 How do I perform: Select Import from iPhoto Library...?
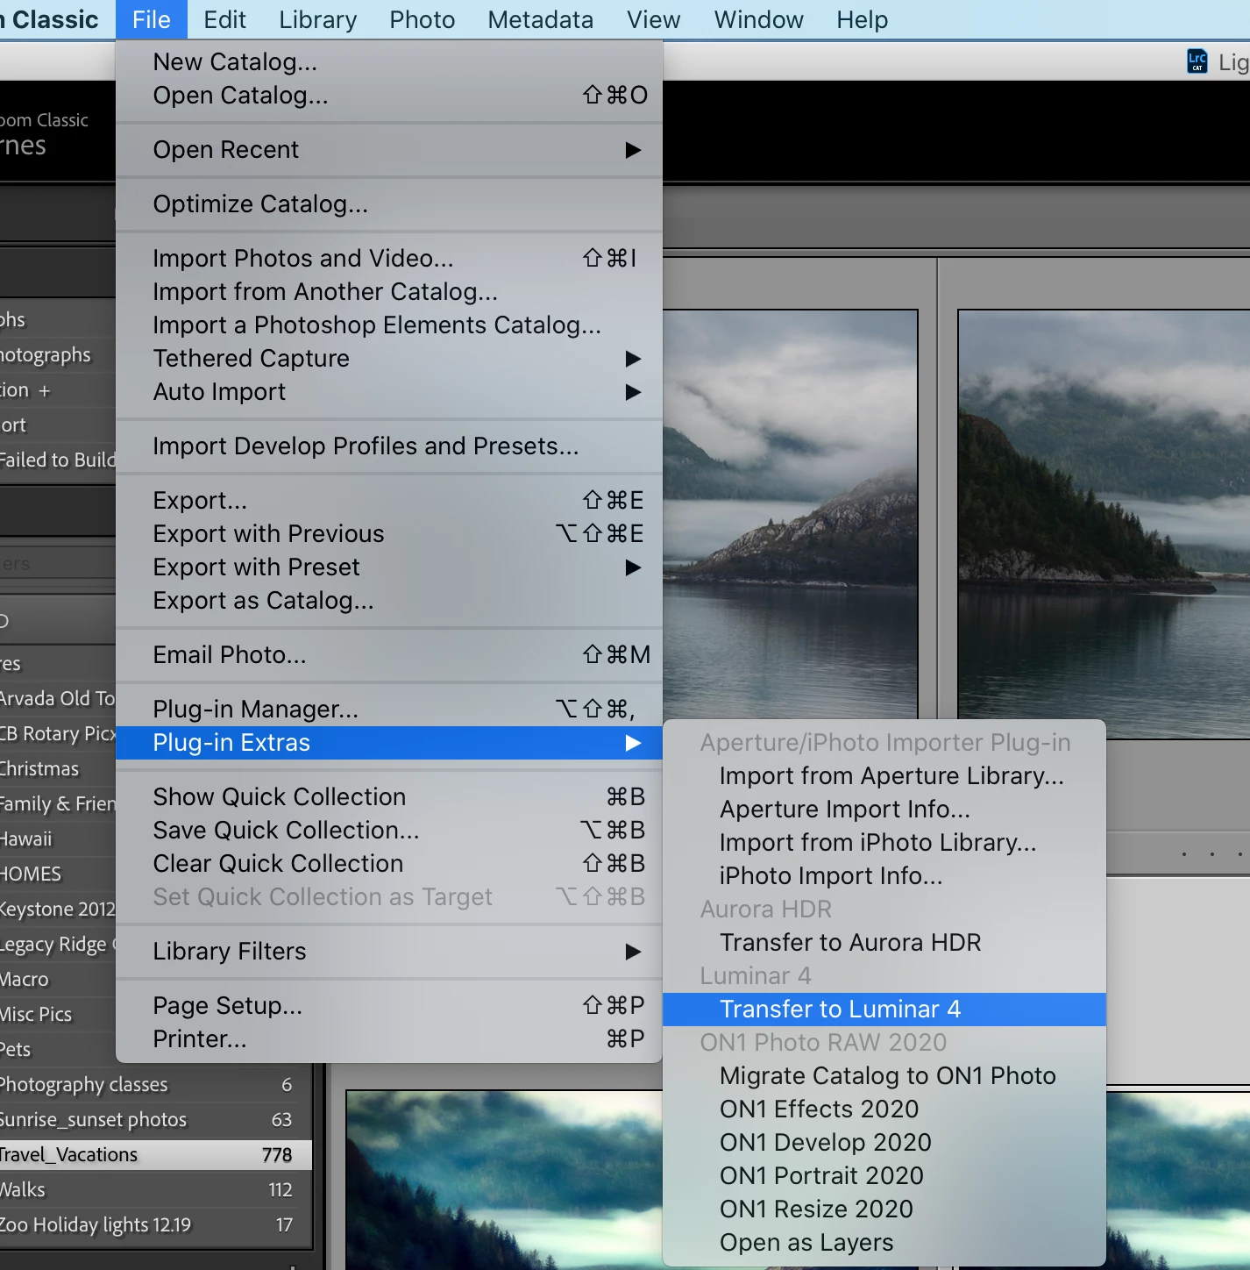coord(884,842)
